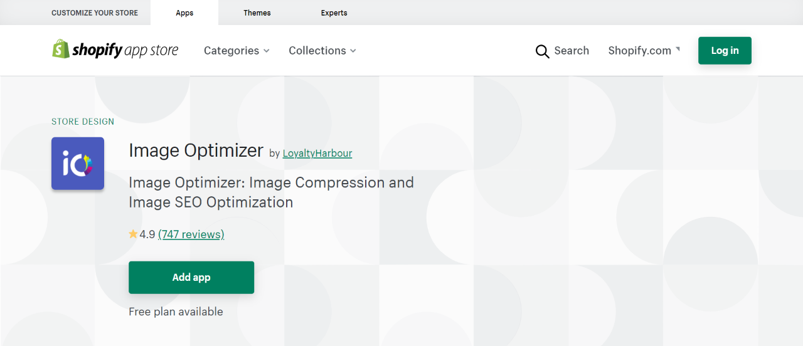Click the yellow rating star icon
The image size is (803, 346).
click(133, 234)
